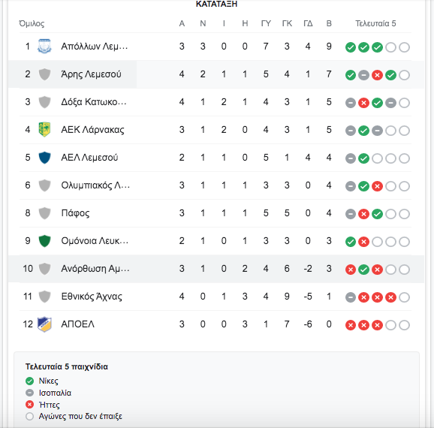Click the Απόλλων Λεμεσού team crest

44,47
